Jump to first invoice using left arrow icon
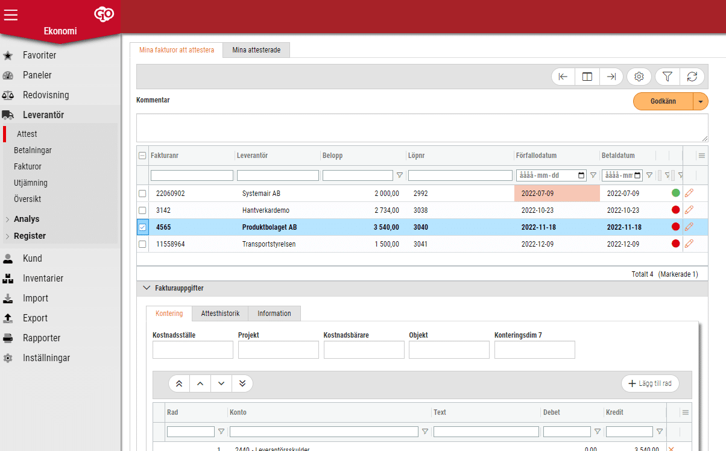 tap(563, 77)
